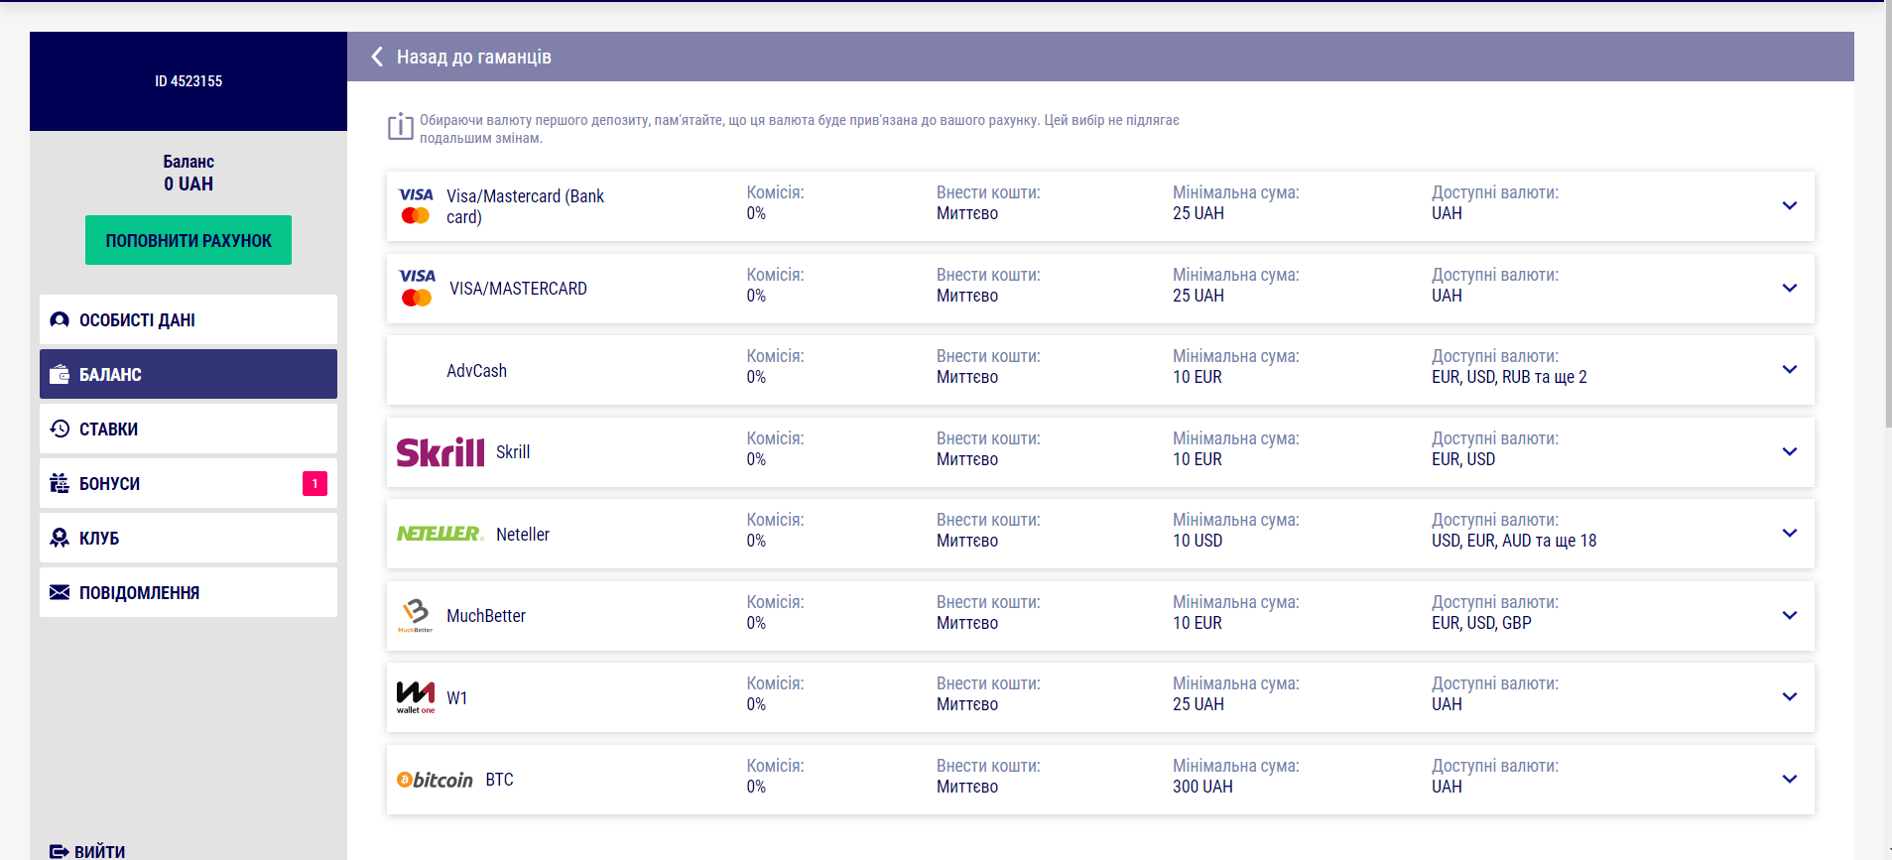Viewport: 1892px width, 860px height.
Task: Click the MuchBetter logo icon
Action: (416, 615)
